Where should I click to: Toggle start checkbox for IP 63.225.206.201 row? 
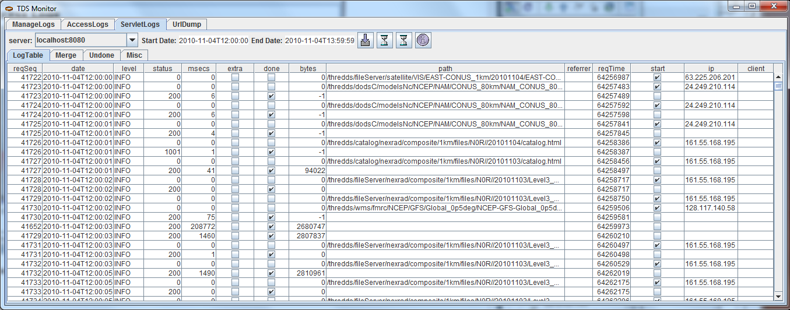click(657, 77)
